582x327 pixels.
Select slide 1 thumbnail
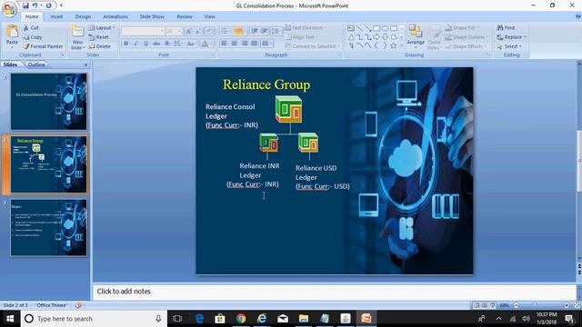pyautogui.click(x=48, y=101)
